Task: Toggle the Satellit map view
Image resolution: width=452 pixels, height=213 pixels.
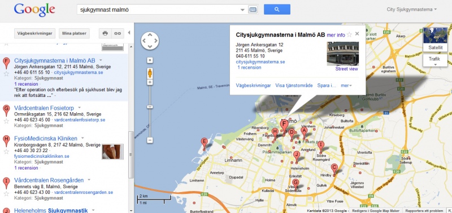Action: (x=435, y=39)
